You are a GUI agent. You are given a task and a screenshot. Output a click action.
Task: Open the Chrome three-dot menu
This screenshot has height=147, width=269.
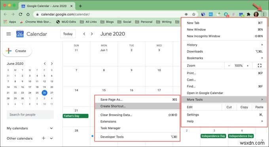click(263, 14)
